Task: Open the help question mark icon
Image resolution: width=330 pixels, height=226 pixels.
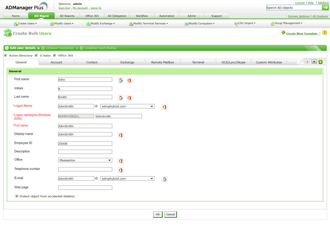Action: click(x=324, y=32)
